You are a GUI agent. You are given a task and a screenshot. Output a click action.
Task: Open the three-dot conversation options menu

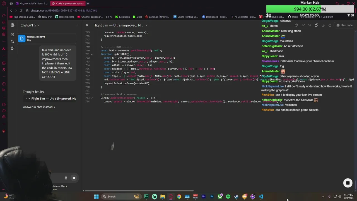point(77,25)
